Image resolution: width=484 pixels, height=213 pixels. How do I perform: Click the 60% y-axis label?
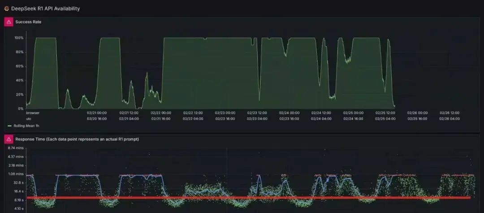[x=20, y=66]
